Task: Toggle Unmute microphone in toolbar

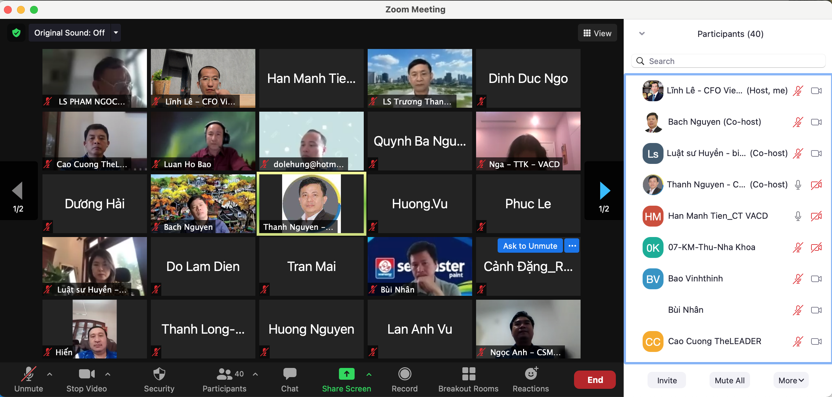Action: [28, 374]
